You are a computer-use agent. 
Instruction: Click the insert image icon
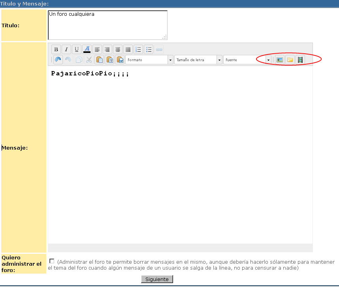pyautogui.click(x=280, y=60)
